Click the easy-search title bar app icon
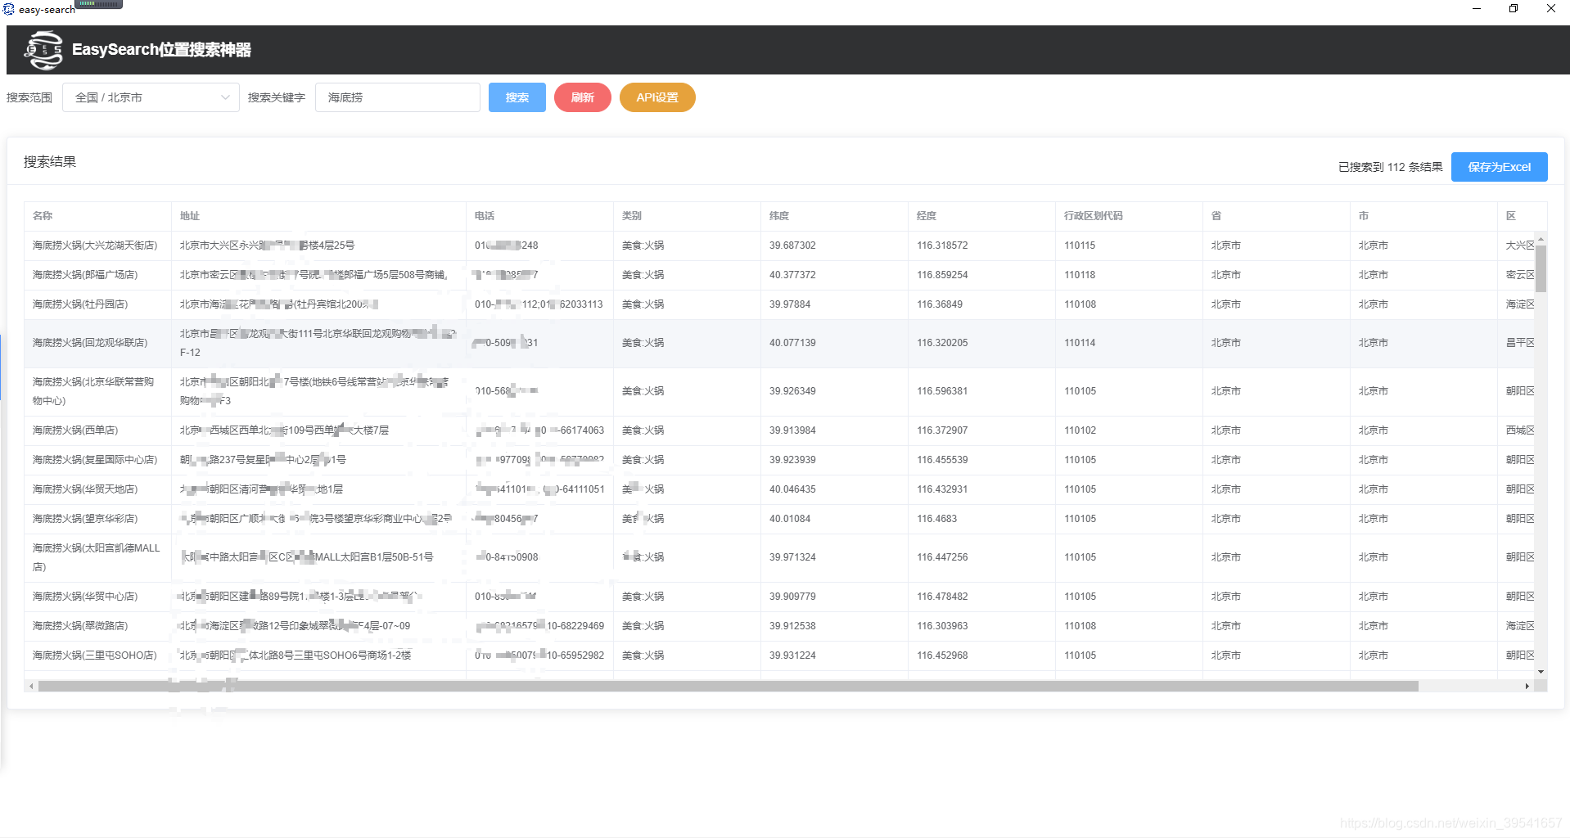Viewport: 1570px width, 838px height. tap(8, 9)
